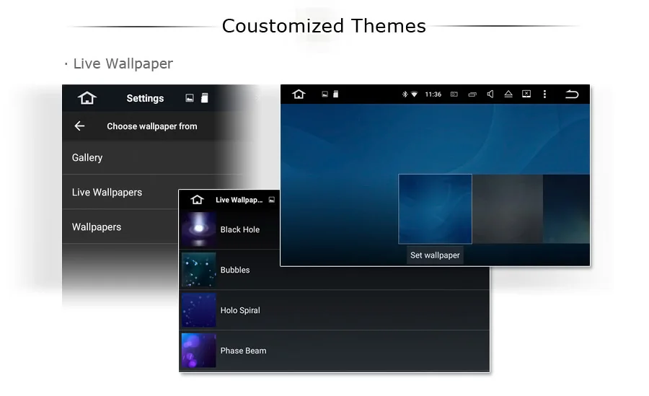Tap the speaker volume icon

[x=490, y=94]
